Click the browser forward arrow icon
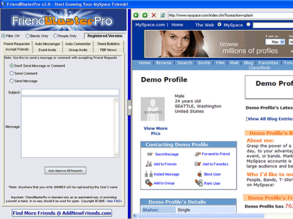This screenshot has height=219, width=293. [145, 15]
